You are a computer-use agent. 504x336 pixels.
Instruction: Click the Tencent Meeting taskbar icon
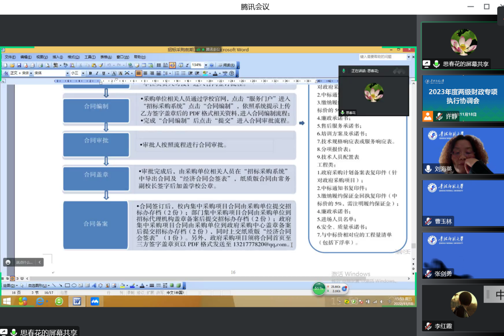95,301
